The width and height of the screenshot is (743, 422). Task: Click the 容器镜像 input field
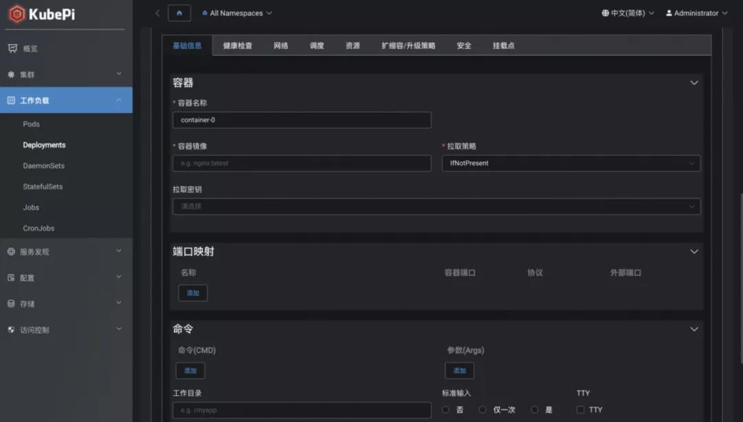pyautogui.click(x=302, y=163)
